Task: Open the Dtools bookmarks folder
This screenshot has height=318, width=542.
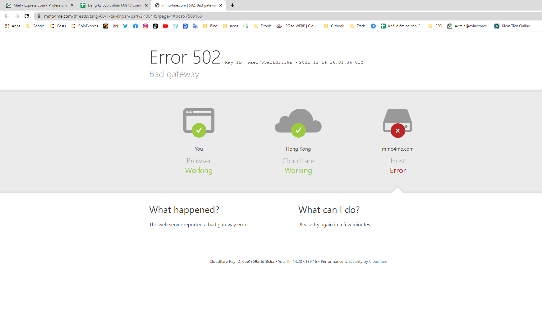Action: click(x=263, y=26)
